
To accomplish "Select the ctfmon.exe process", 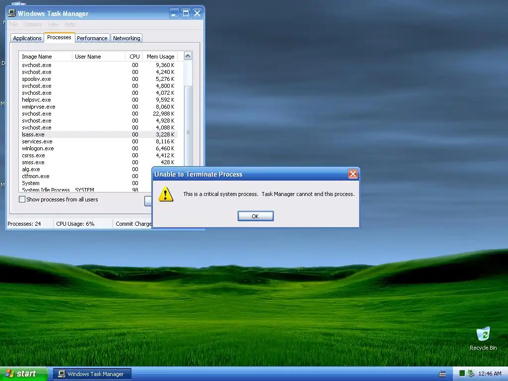I will click(85, 176).
